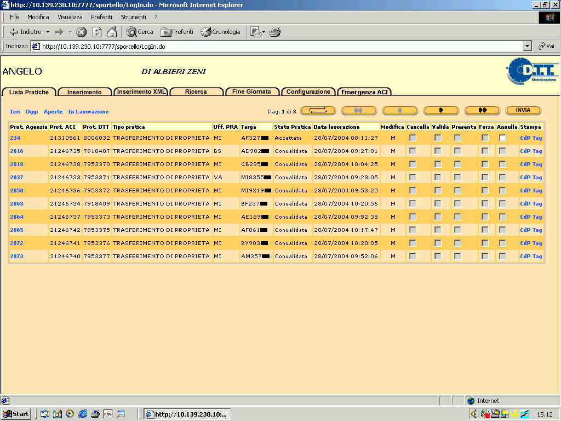Print page with printer toolbar icon
This screenshot has width=561, height=421.
[x=275, y=32]
